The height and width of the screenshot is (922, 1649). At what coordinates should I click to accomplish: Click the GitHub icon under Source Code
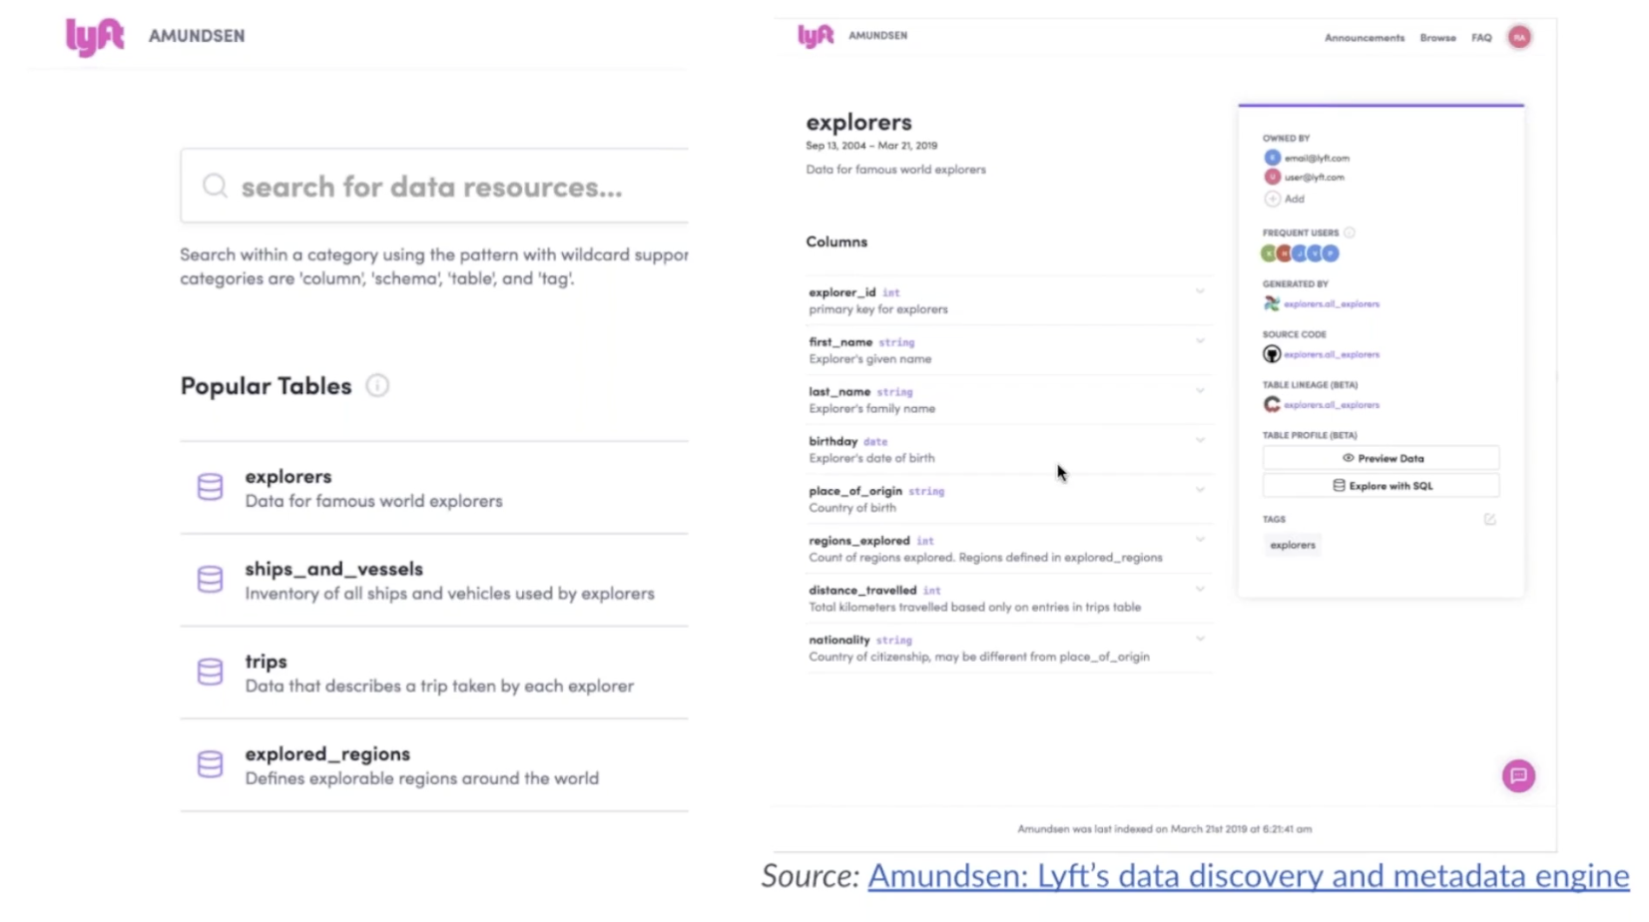(1272, 354)
